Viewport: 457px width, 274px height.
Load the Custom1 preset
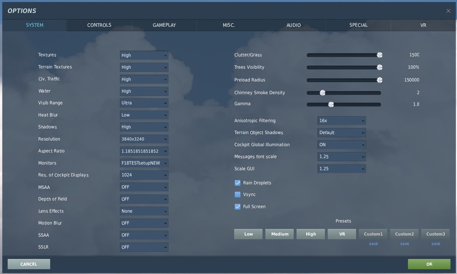(373, 234)
